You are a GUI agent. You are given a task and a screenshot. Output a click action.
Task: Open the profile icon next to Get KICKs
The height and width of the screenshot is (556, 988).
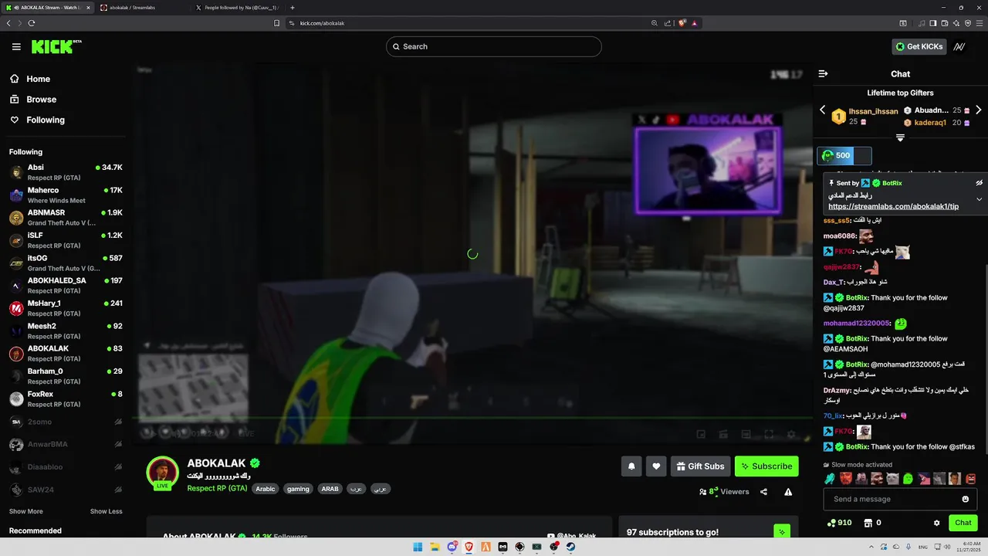tap(959, 46)
